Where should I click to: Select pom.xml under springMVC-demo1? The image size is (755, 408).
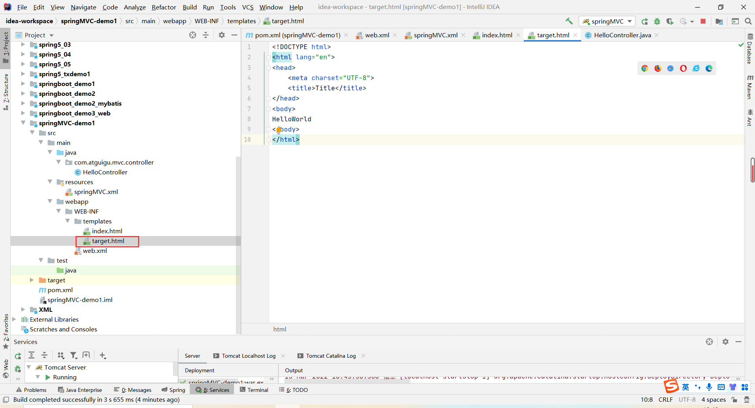(60, 290)
